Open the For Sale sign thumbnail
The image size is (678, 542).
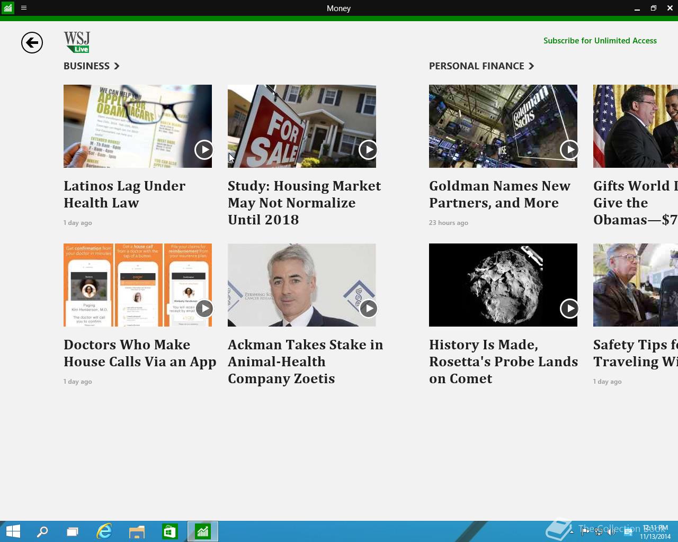pyautogui.click(x=302, y=126)
